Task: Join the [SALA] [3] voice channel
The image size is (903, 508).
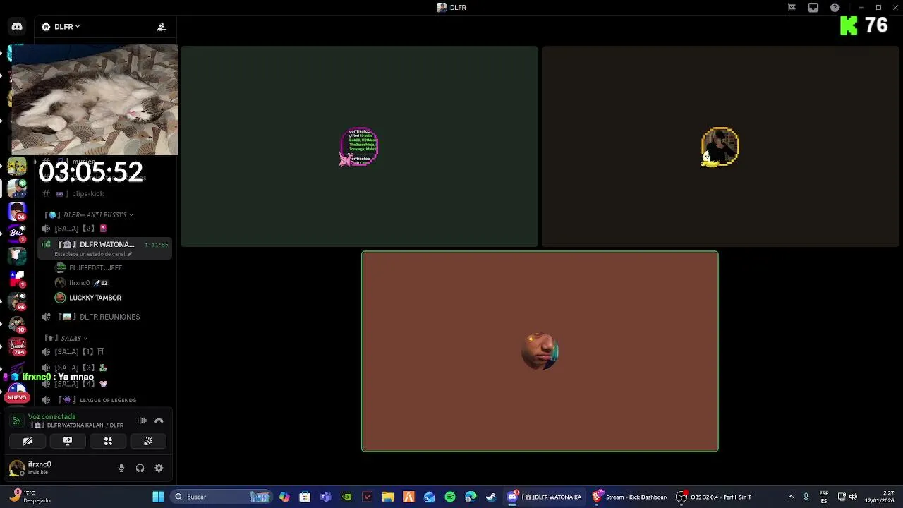Action: click(x=104, y=368)
